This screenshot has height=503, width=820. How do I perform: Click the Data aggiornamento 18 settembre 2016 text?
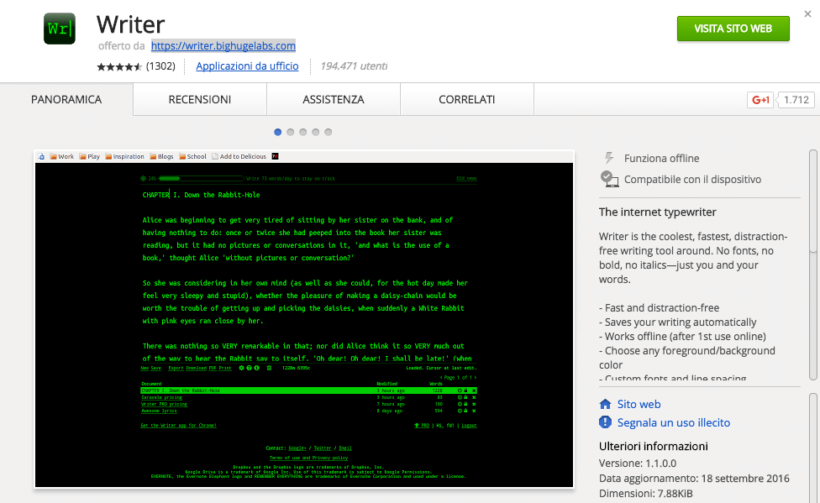(694, 479)
